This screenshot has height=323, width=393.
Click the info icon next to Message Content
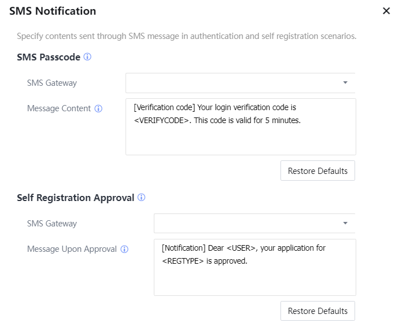(98, 108)
